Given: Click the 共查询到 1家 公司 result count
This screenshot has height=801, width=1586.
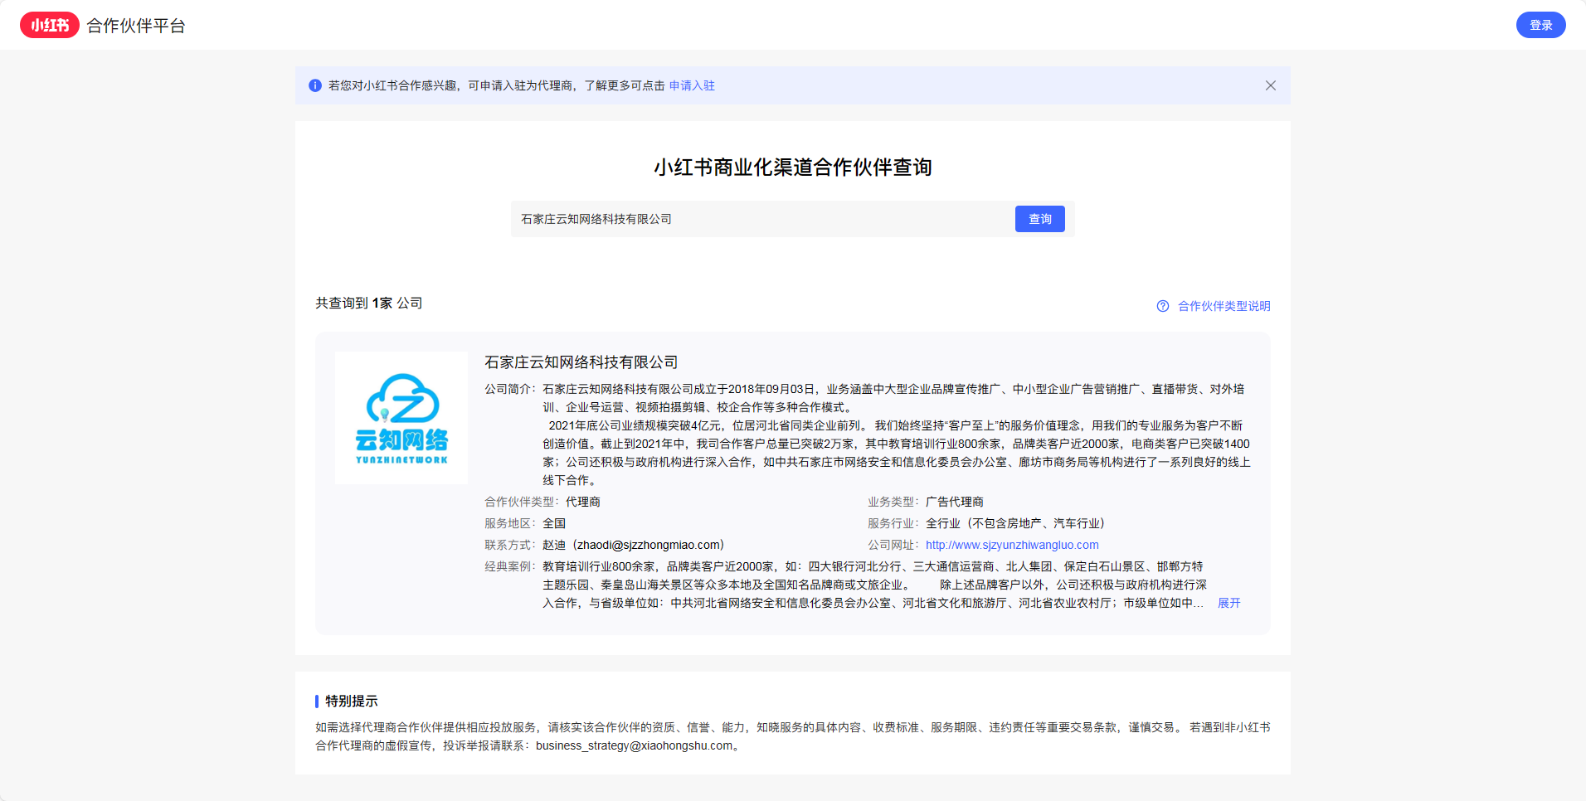Looking at the screenshot, I should [x=369, y=303].
